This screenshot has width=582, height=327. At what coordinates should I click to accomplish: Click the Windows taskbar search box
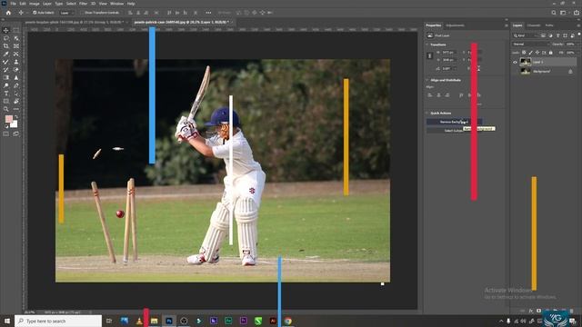tap(58, 321)
